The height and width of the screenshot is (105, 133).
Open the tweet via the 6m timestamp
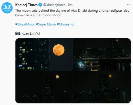70,5
